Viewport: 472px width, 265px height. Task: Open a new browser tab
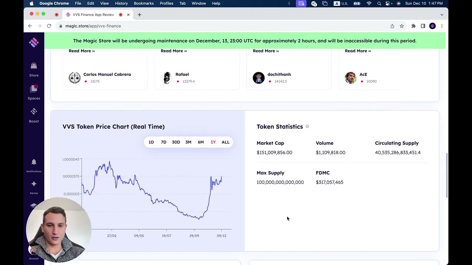tap(139, 15)
